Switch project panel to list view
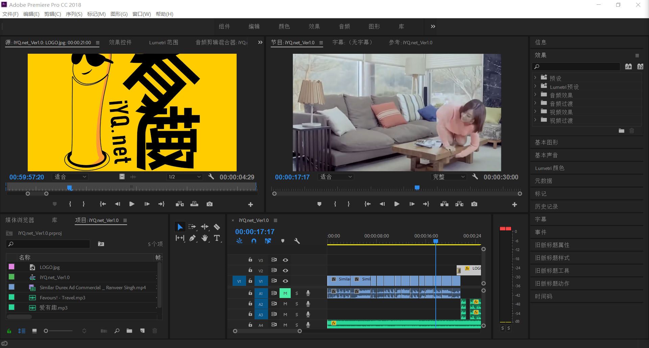This screenshot has width=649, height=348. [x=22, y=331]
